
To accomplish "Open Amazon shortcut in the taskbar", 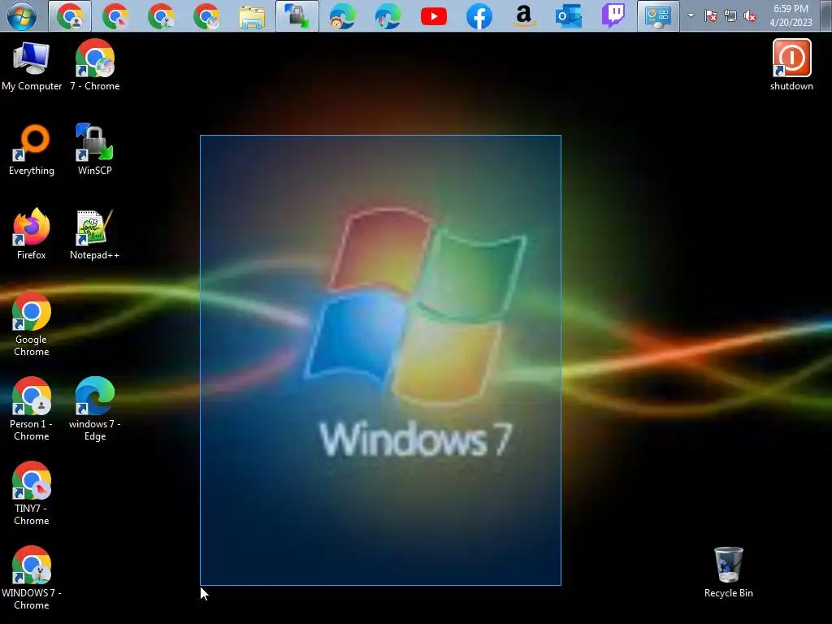I will point(524,16).
